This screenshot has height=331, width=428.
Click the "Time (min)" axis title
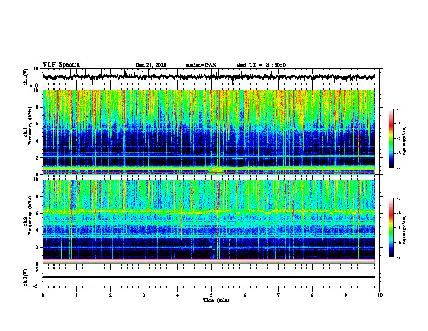(x=216, y=300)
